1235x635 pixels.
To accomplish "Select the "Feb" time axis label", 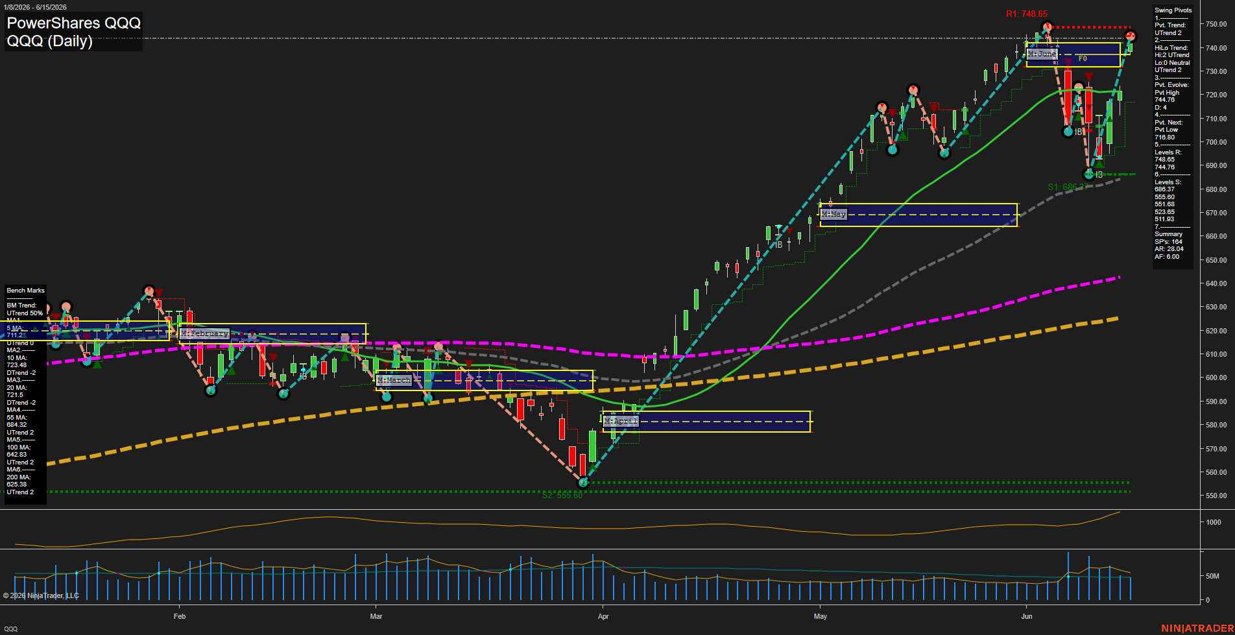I will coord(180,616).
